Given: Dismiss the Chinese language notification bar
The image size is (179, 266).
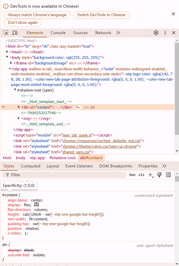Looking at the screenshot, I should 173,14.
